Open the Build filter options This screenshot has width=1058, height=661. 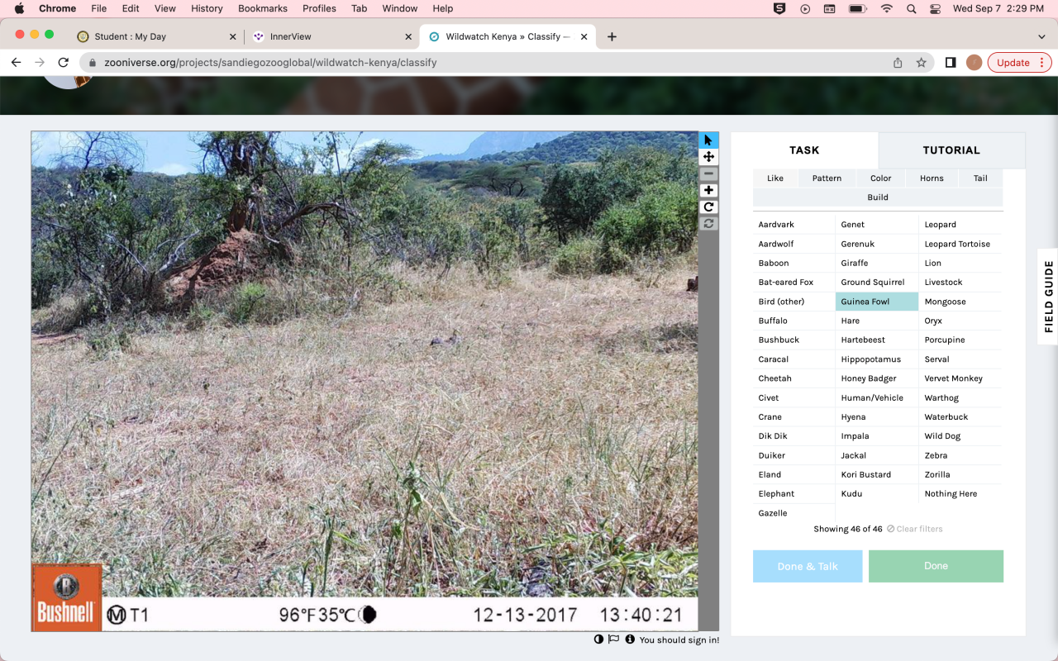pos(878,197)
